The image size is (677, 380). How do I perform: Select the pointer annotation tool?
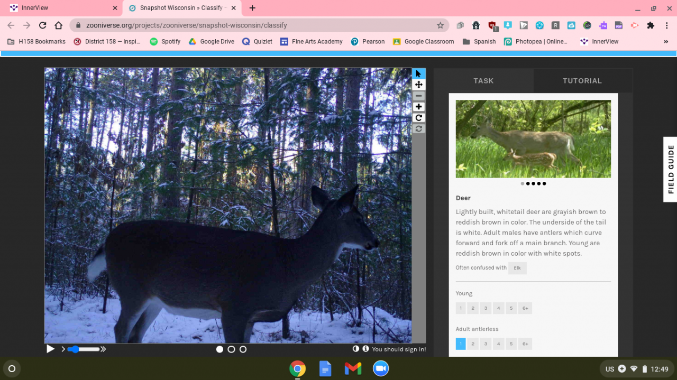click(x=418, y=73)
